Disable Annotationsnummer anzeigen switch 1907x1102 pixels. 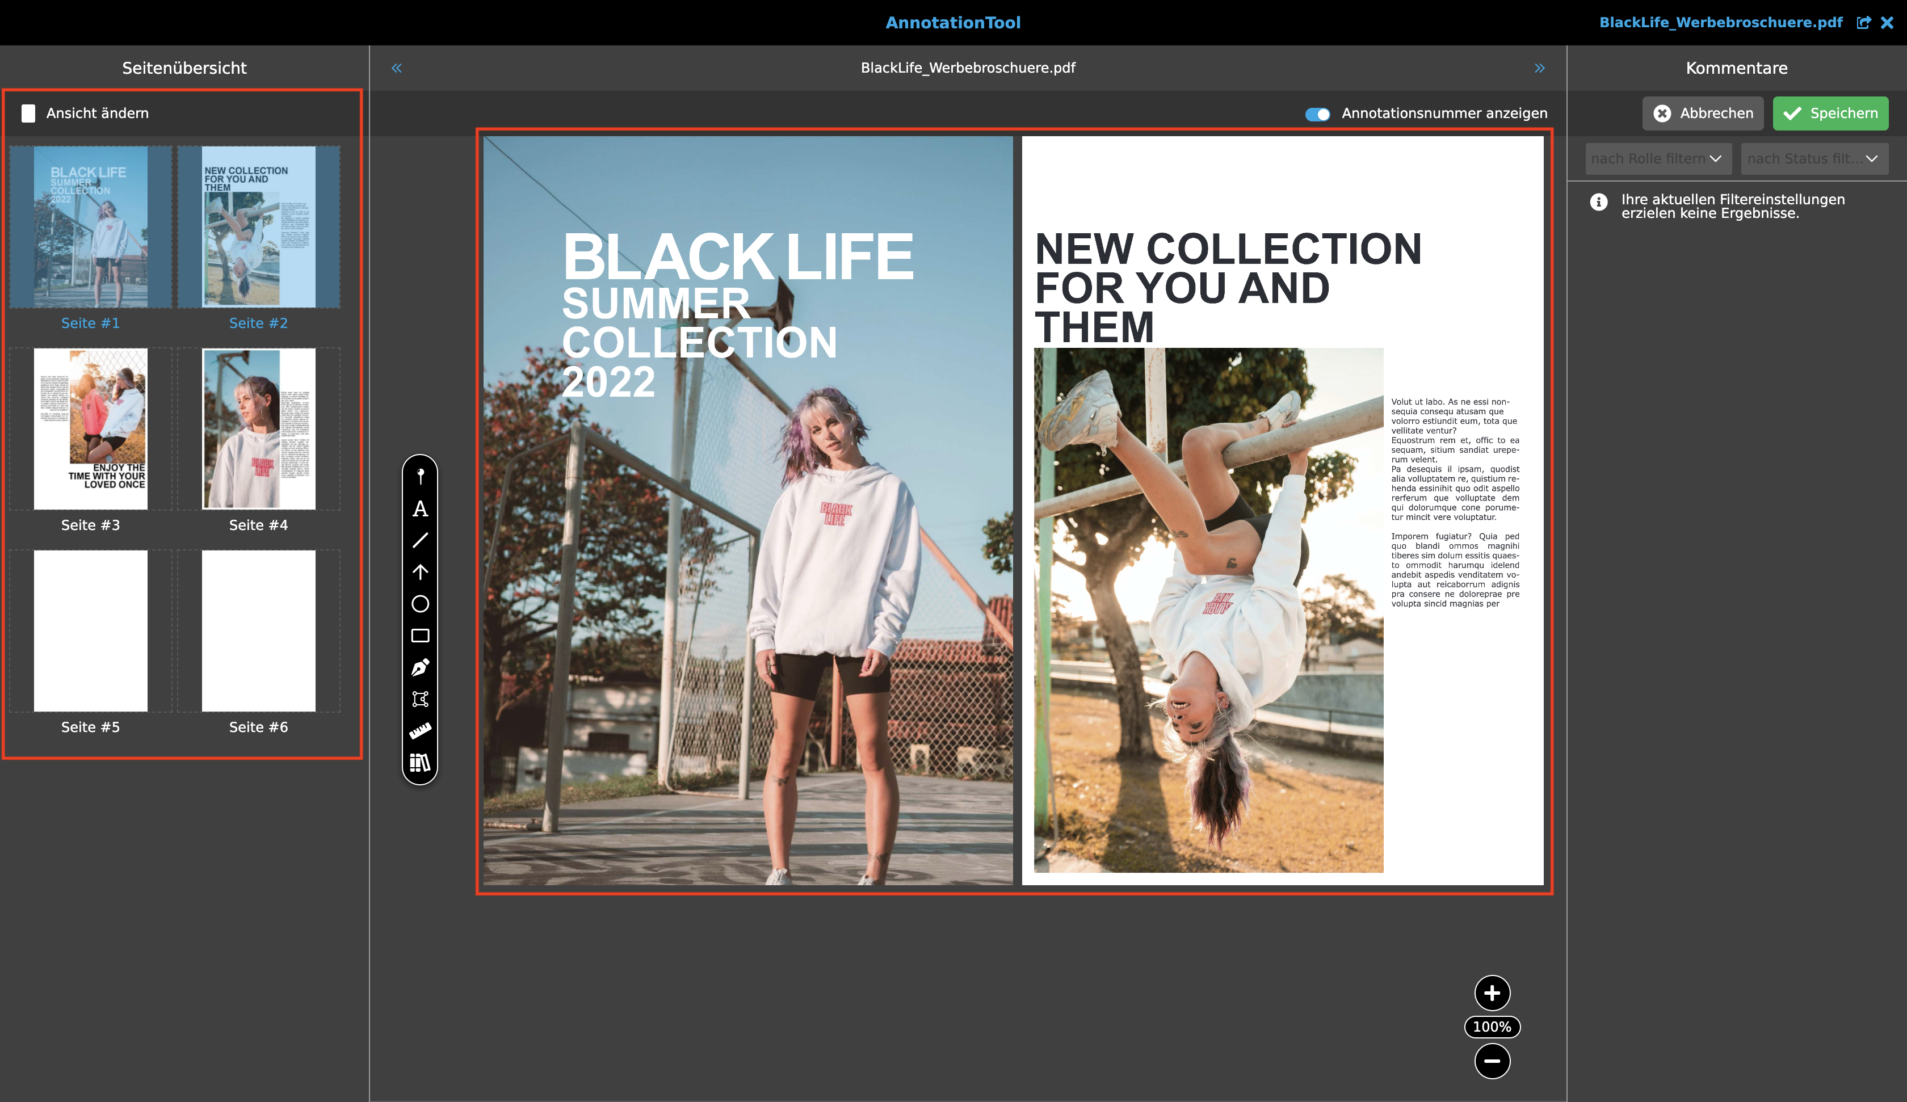tap(1317, 114)
